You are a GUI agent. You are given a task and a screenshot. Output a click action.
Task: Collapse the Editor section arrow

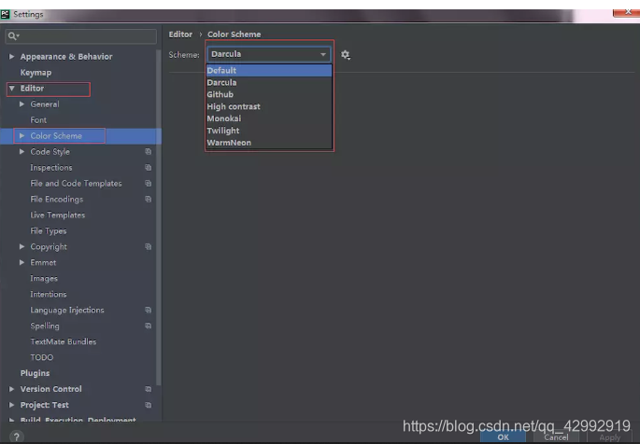(12, 88)
